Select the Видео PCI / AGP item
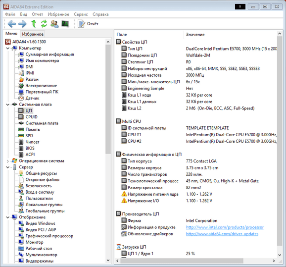286x267 pixels. (41, 229)
